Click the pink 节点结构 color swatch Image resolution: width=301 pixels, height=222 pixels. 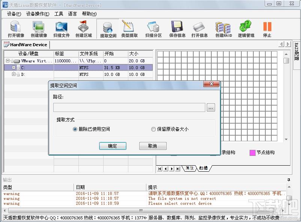[x=253, y=153]
